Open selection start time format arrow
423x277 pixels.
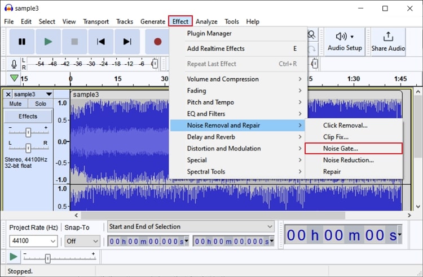[x=187, y=240]
